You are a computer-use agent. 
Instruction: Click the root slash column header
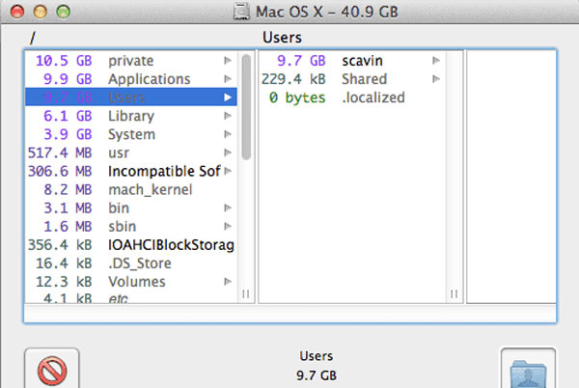pyautogui.click(x=33, y=38)
